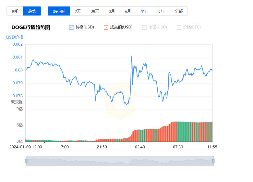Show the 7天 time range
253x182 pixels.
[x=78, y=11]
